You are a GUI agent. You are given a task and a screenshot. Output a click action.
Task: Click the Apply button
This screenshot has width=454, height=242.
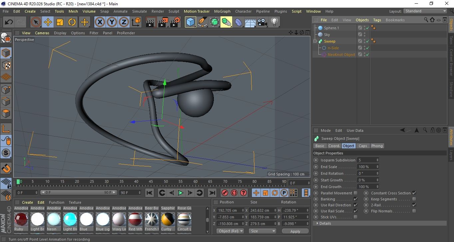295,231
